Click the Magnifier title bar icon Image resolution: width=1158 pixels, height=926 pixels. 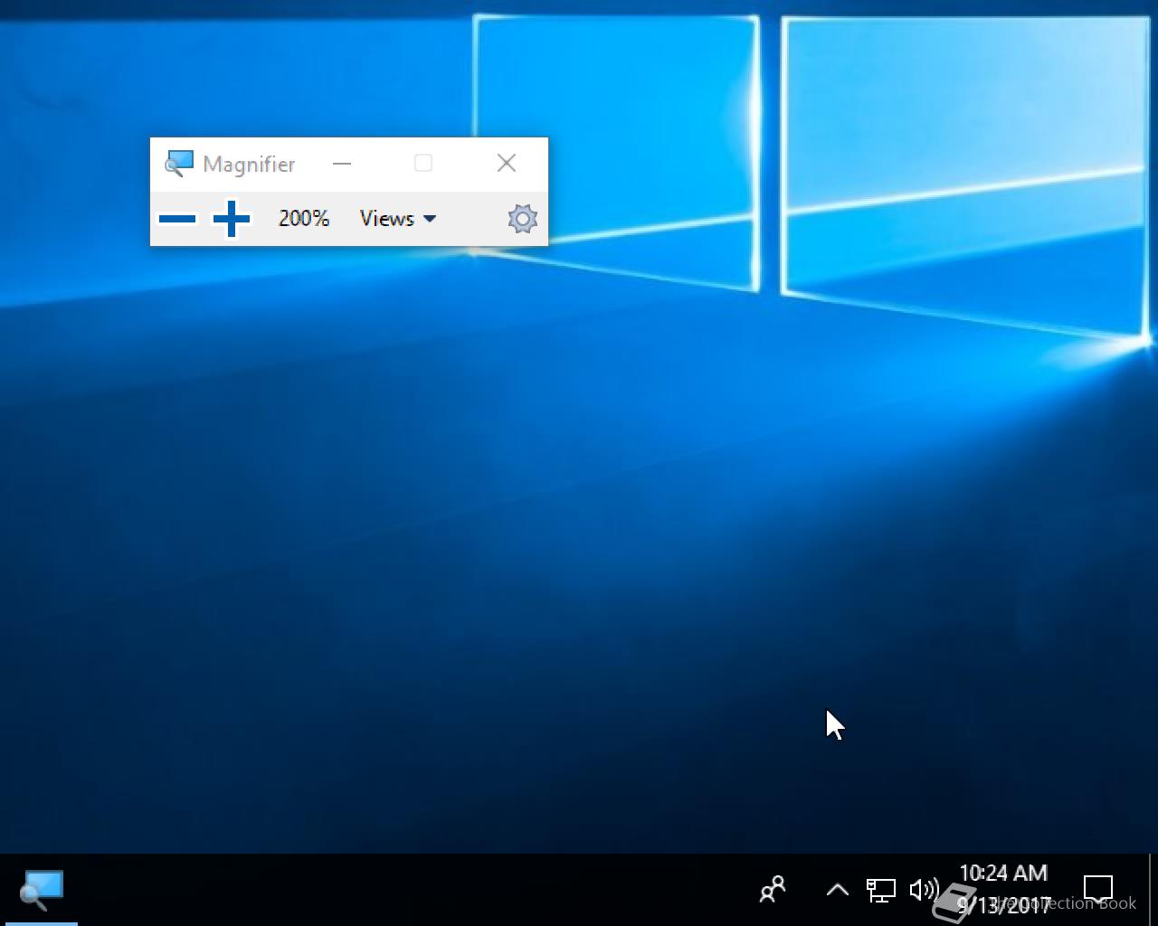click(x=178, y=164)
